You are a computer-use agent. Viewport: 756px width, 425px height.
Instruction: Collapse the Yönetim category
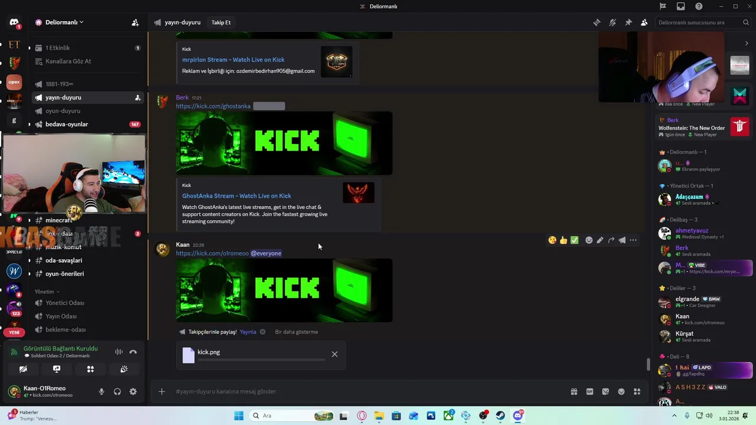(x=47, y=292)
